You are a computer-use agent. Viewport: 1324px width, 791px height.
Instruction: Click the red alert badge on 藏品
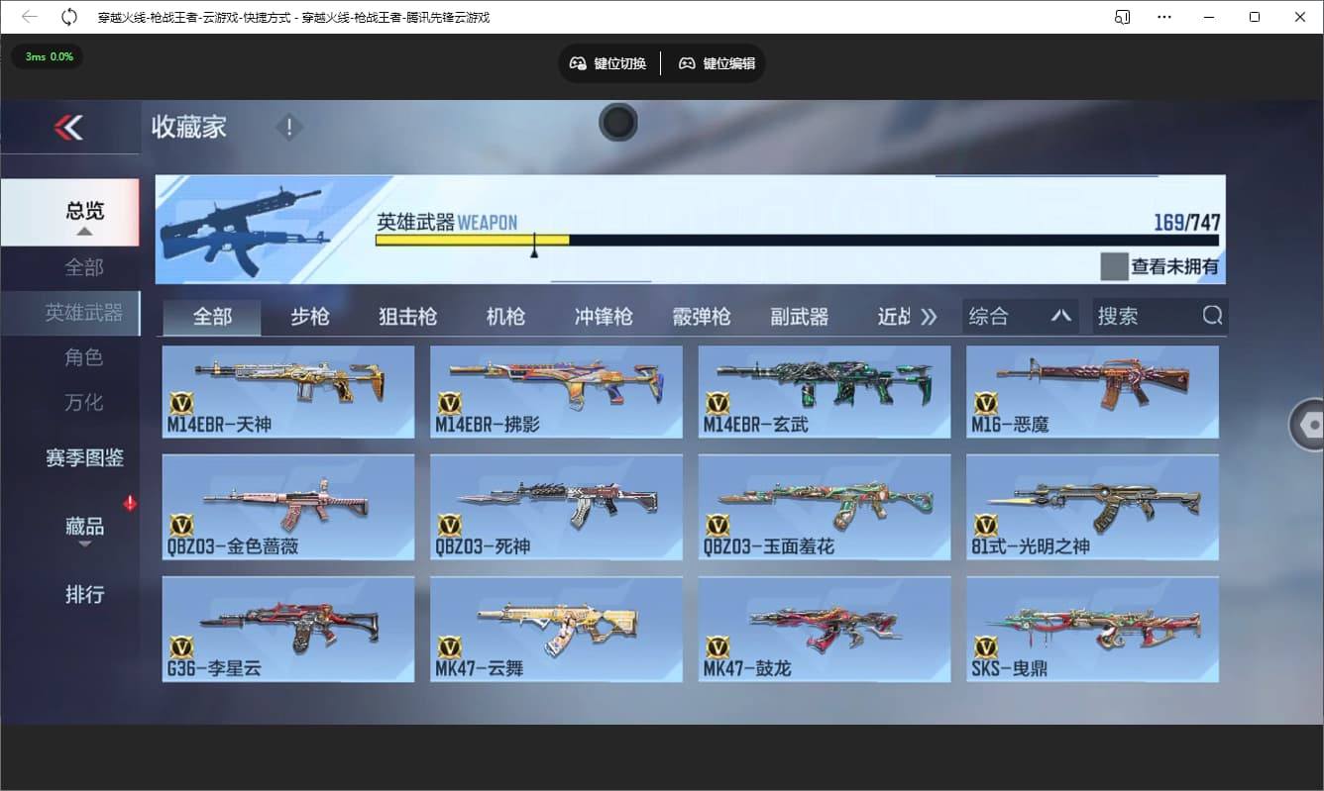130,503
